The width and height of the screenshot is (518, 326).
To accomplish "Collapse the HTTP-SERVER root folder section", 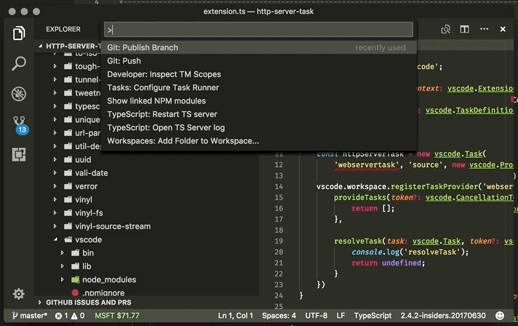I will 40,46.
